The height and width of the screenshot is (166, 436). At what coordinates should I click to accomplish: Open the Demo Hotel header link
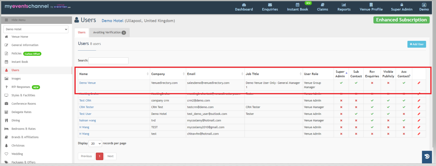tap(112, 21)
